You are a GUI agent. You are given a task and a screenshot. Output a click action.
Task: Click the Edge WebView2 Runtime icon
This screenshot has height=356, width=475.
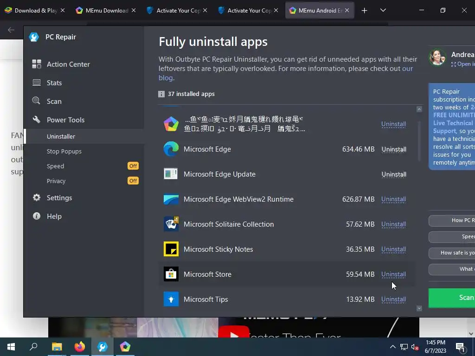click(171, 199)
